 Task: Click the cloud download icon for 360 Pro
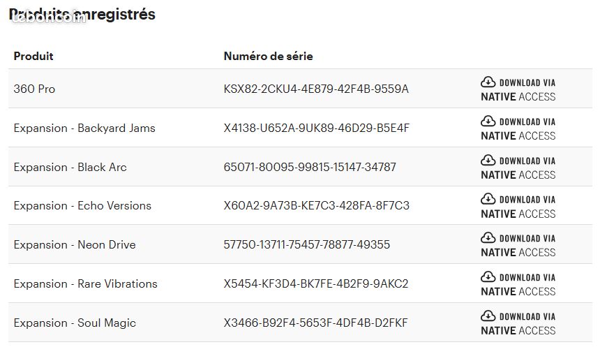point(488,82)
